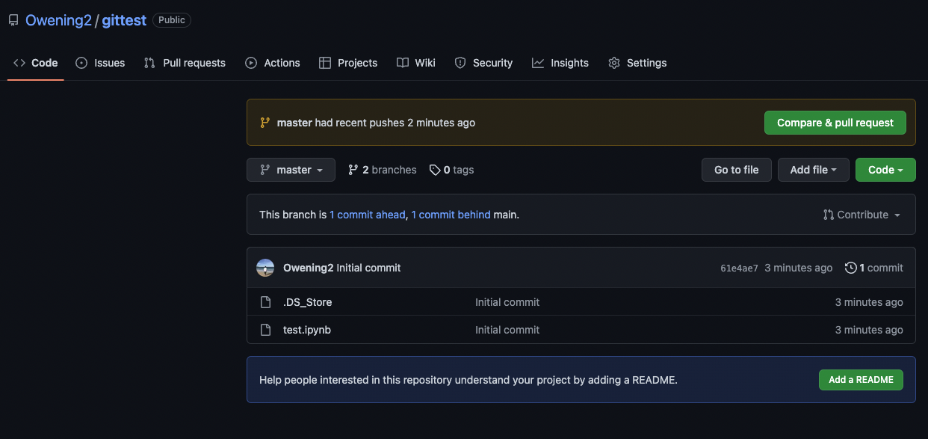928x439 pixels.
Task: Go to the Pull requests tab
Action: pyautogui.click(x=185, y=63)
